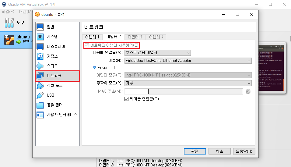The image size is (291, 167).
Task: Click the VirtualBox logo in manager title bar
Action: coord(4,4)
